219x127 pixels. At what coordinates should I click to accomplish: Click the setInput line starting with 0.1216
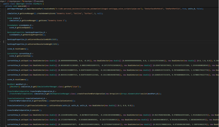(x=113, y=115)
